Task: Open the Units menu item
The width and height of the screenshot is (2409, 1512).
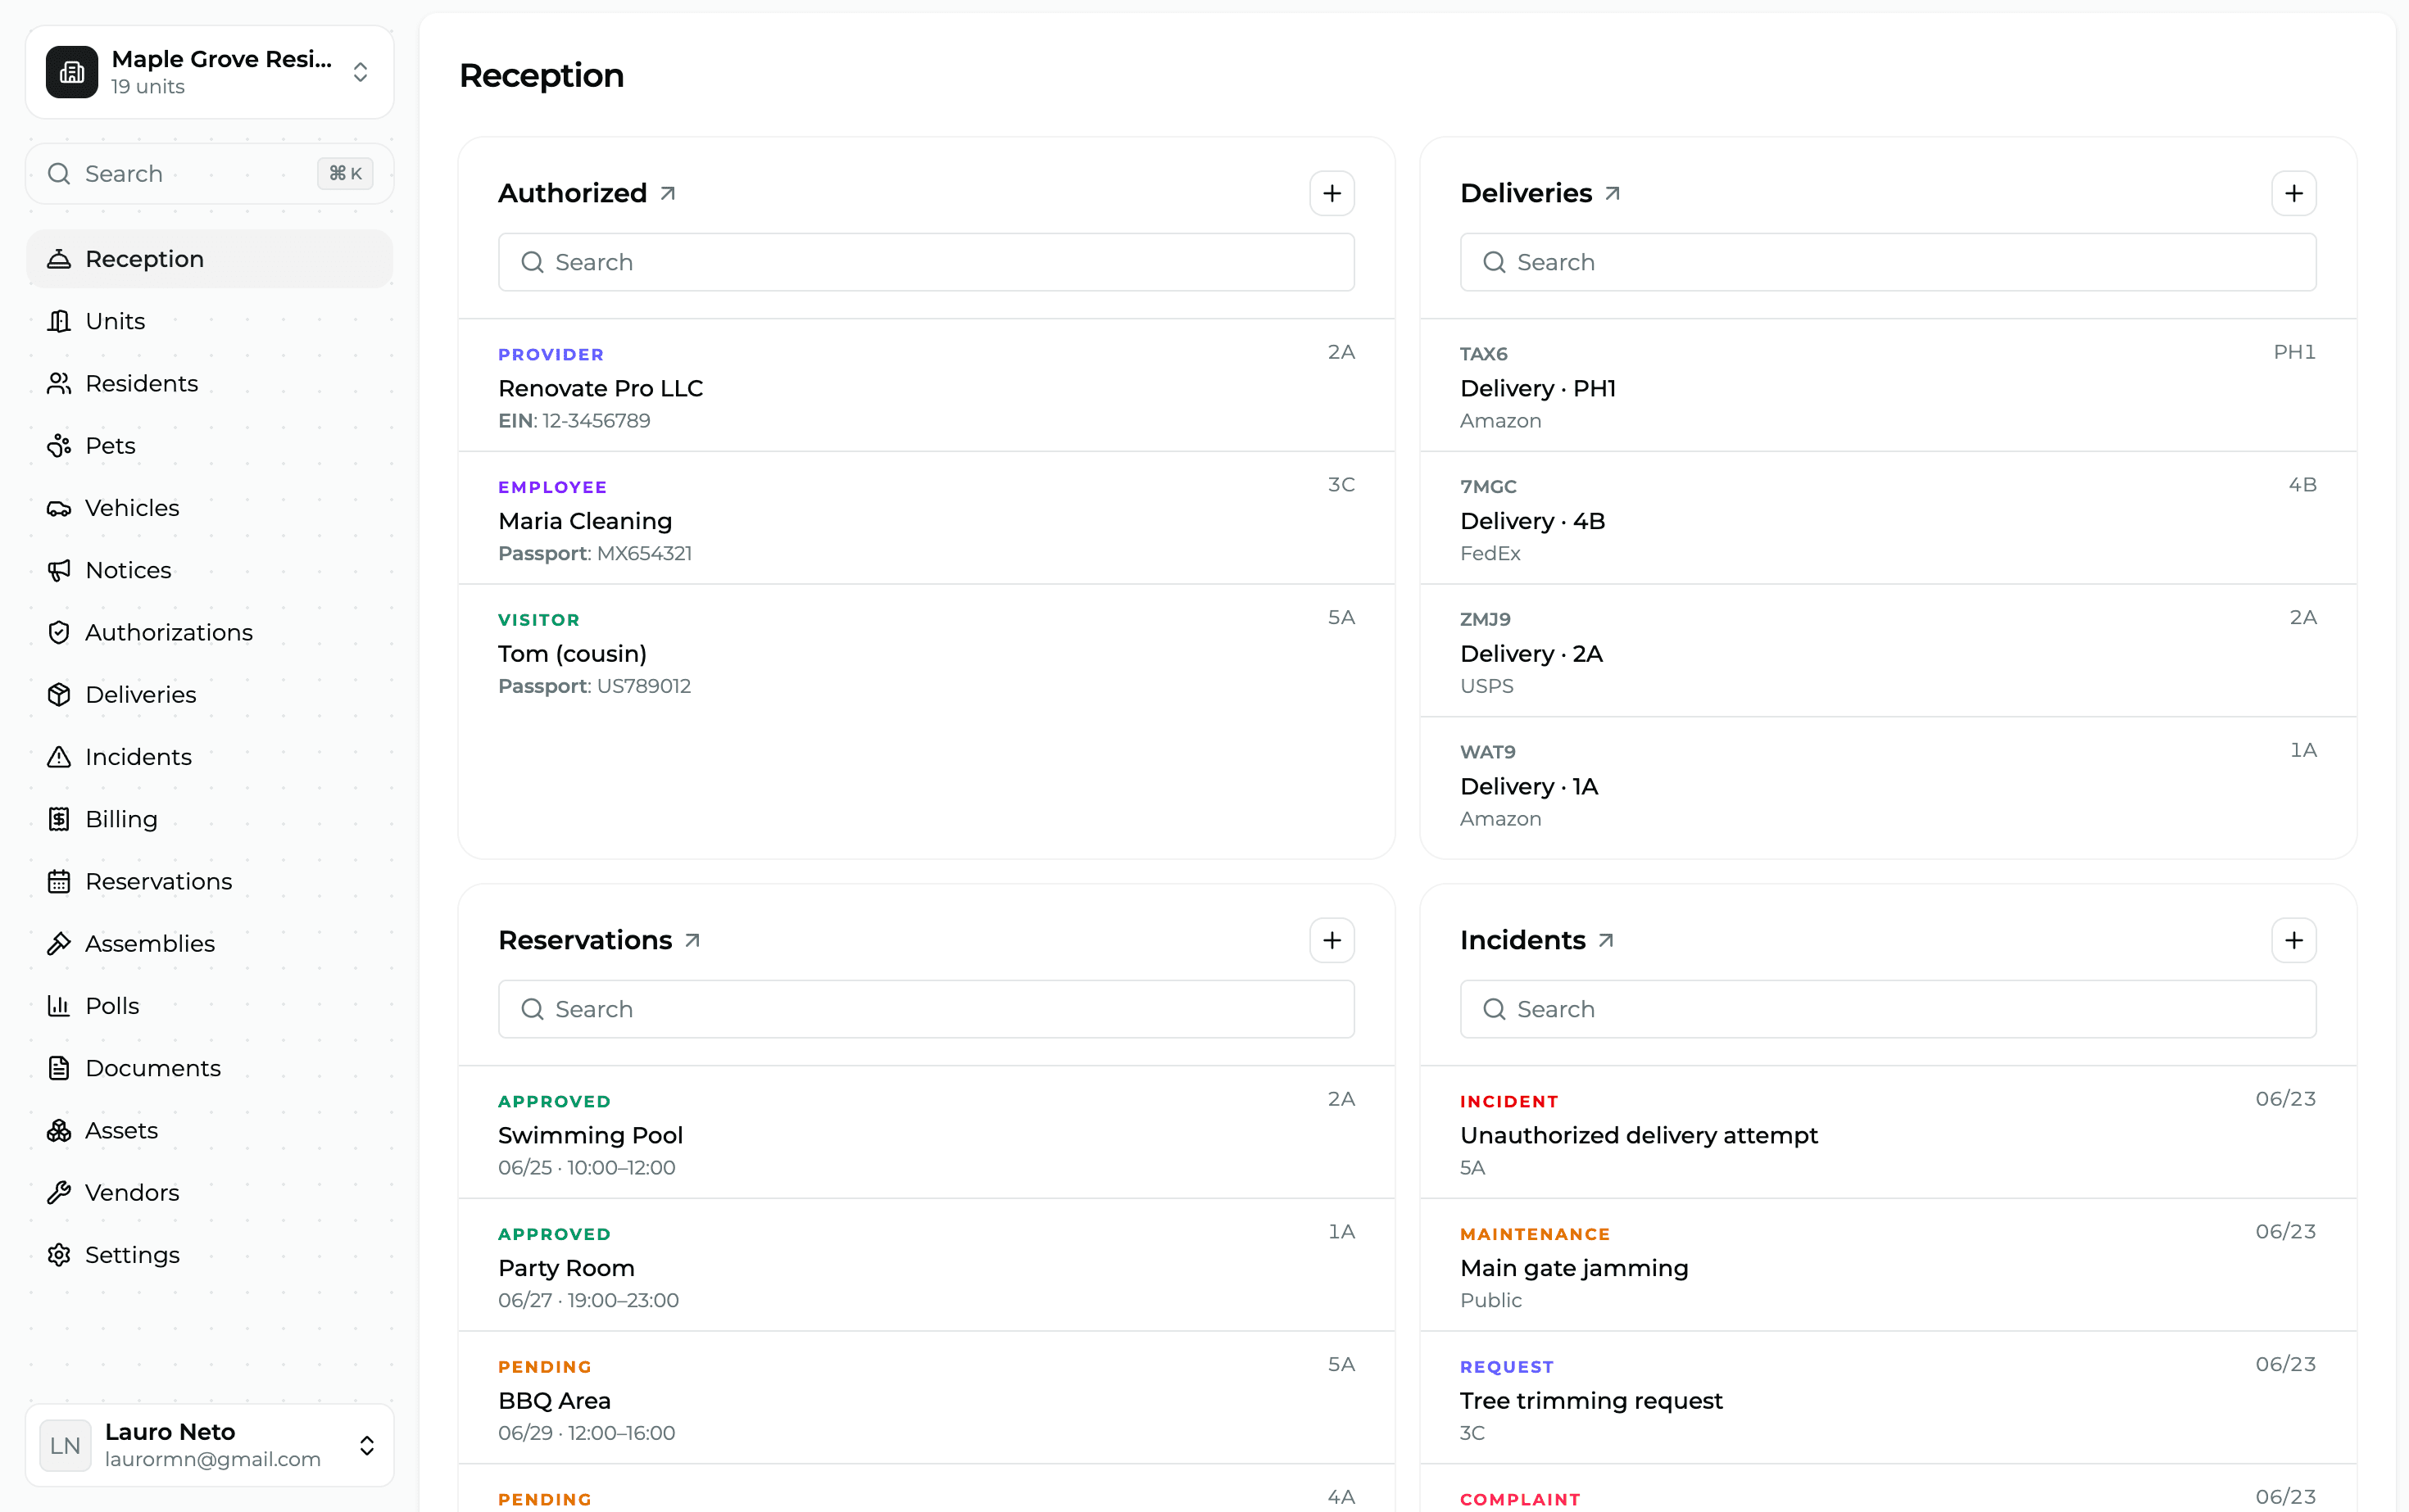Action: [209, 321]
